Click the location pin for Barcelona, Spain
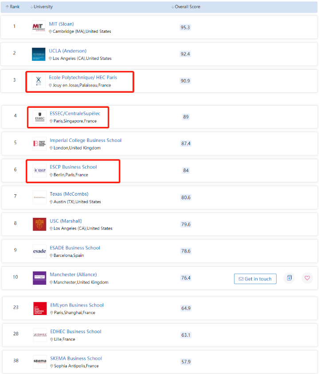The height and width of the screenshot is (374, 320). pos(51,256)
